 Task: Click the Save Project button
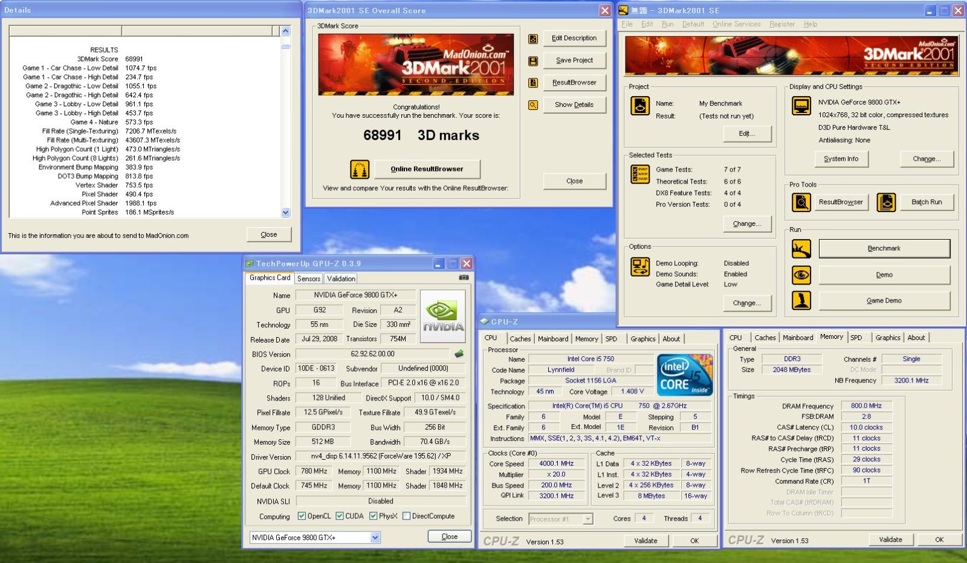click(574, 60)
